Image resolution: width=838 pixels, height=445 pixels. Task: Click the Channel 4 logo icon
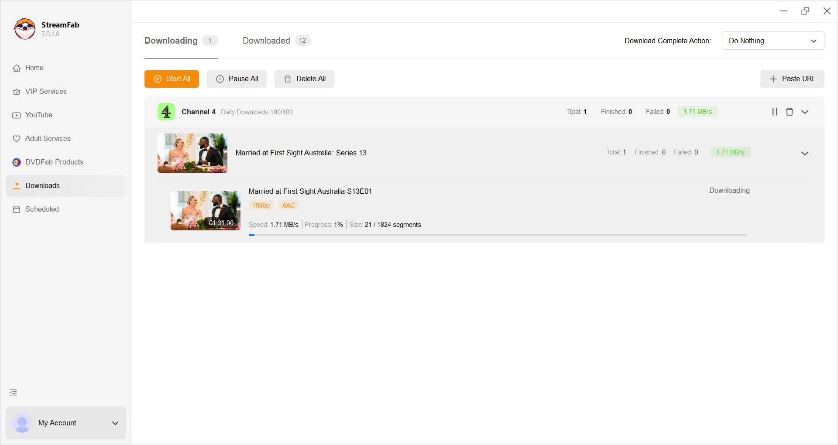click(166, 112)
